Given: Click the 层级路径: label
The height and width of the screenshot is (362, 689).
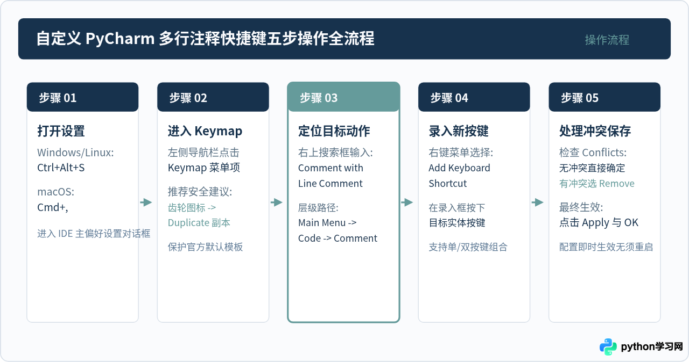Looking at the screenshot, I should (x=318, y=207).
